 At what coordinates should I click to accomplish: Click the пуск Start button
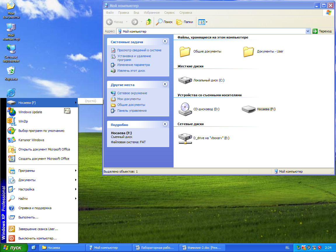click(x=14, y=248)
